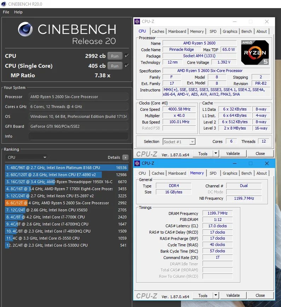Select CPU tab in bottom CPU-Z window
The height and width of the screenshot is (307, 281).
tap(142, 173)
